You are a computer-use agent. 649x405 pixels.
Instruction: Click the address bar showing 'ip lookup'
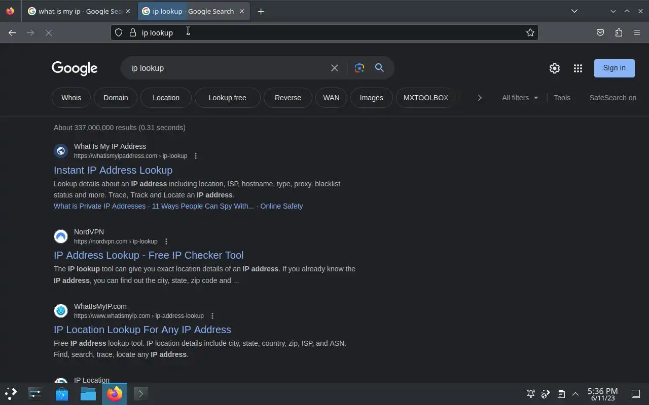(324, 32)
